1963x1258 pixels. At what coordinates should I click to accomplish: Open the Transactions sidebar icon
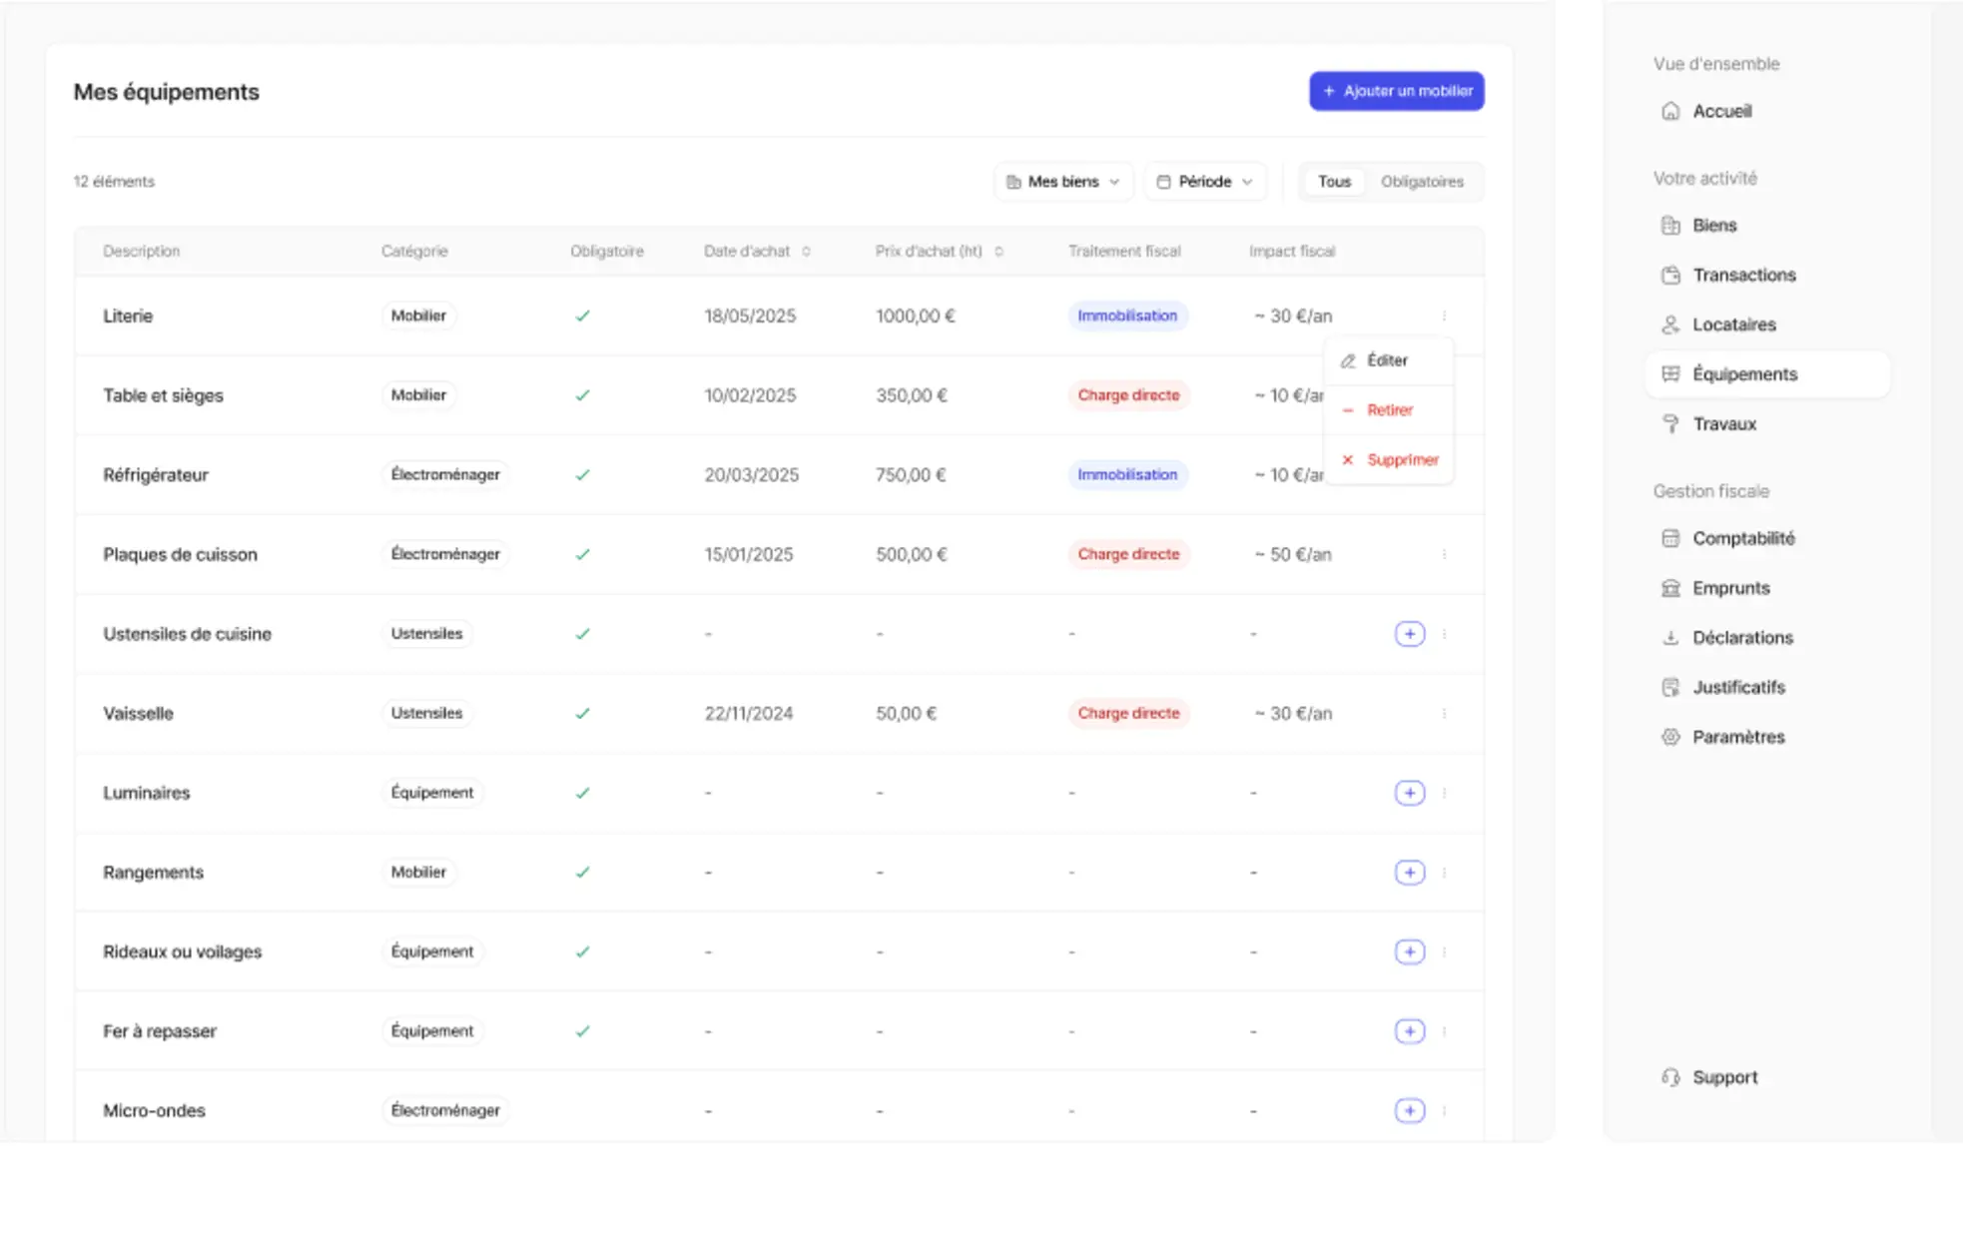pos(1670,275)
